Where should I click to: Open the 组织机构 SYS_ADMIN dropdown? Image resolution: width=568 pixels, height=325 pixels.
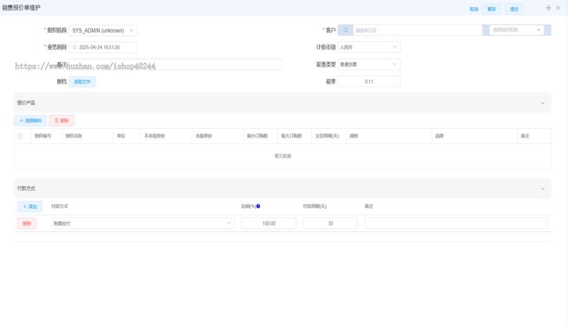[103, 30]
